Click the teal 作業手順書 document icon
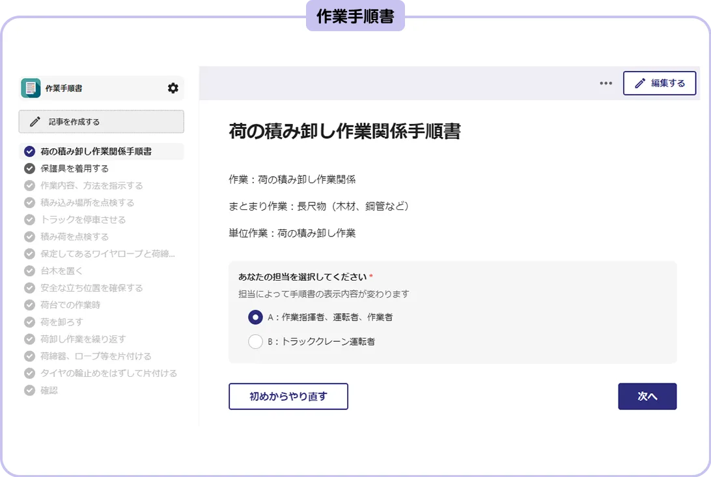This screenshot has width=711, height=477. click(30, 88)
